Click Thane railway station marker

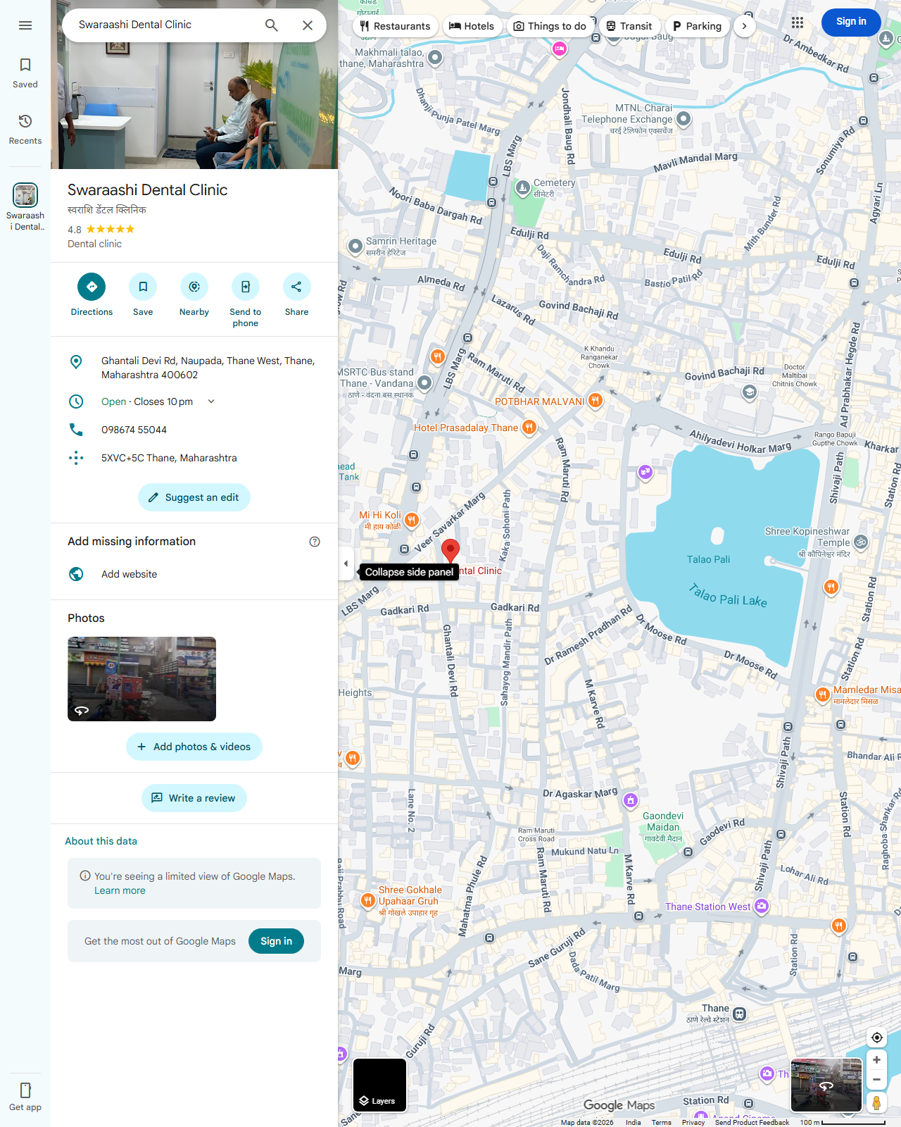point(739,1014)
